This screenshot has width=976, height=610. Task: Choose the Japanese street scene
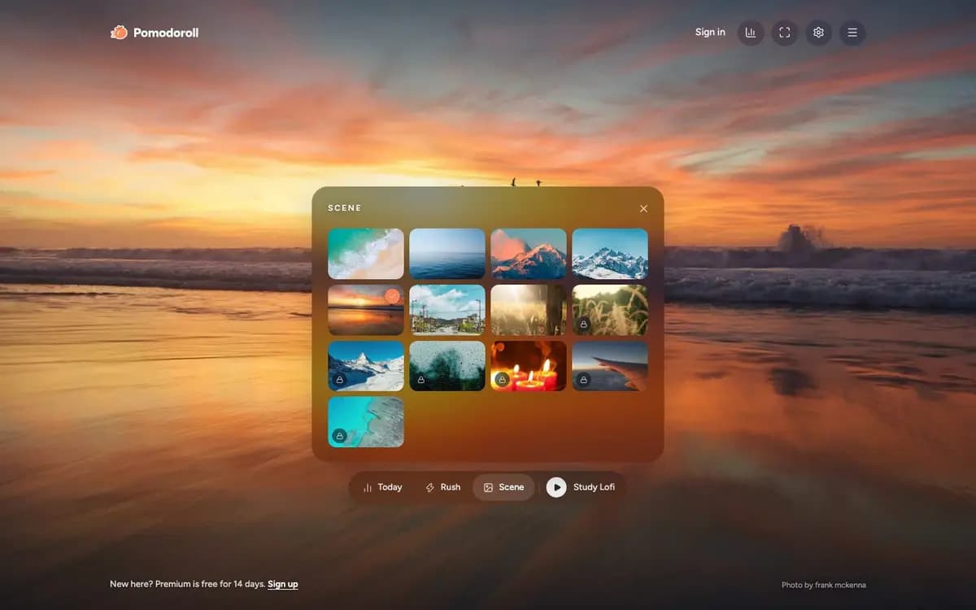(447, 309)
